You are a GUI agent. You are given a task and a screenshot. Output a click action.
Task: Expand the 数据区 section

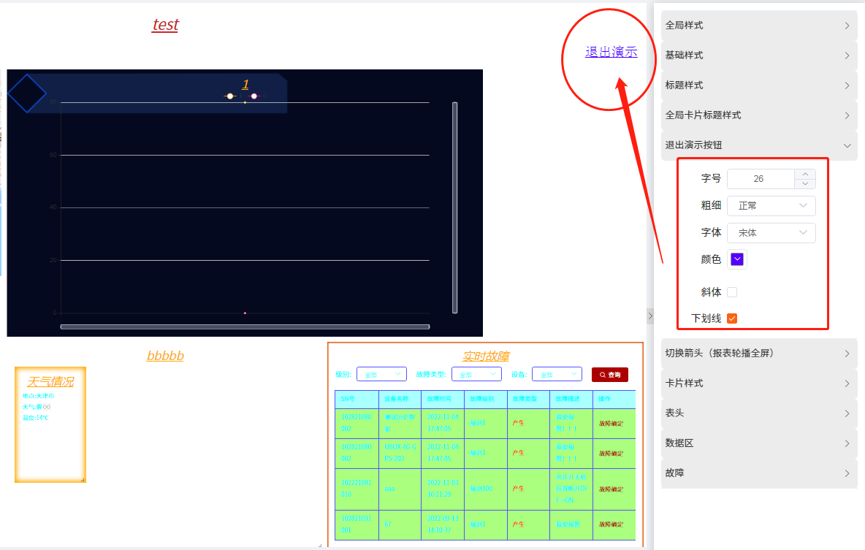758,443
